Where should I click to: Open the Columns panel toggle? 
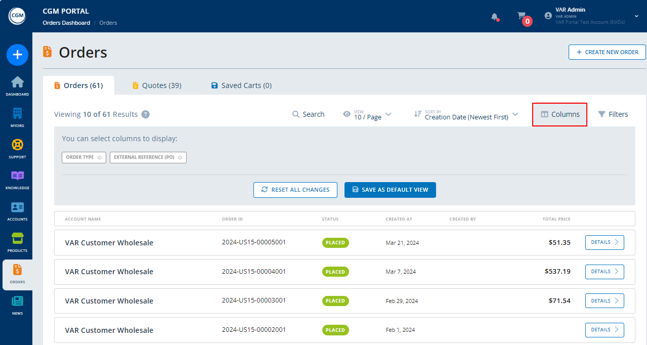pos(560,114)
